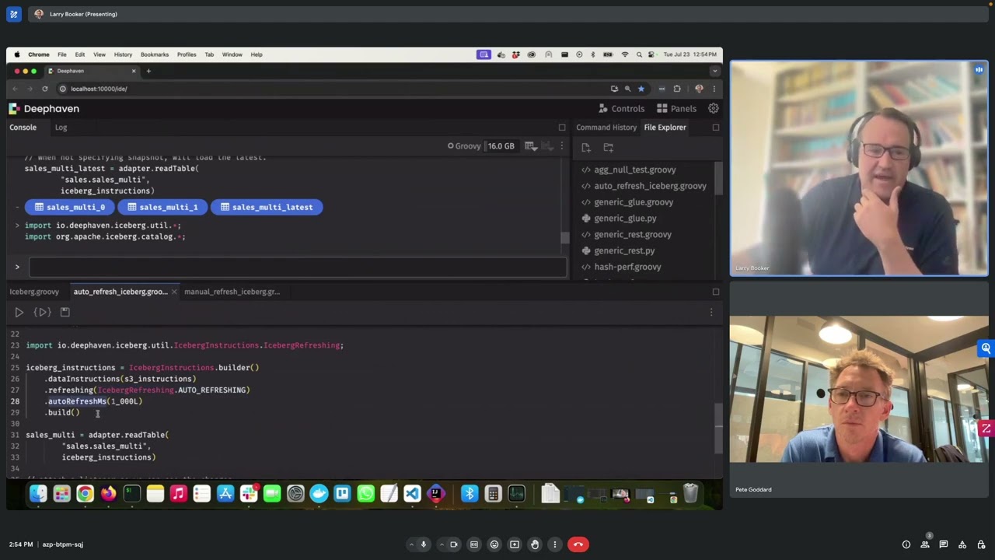Image resolution: width=995 pixels, height=560 pixels.
Task: Send an emoji reaction
Action: click(x=494, y=544)
